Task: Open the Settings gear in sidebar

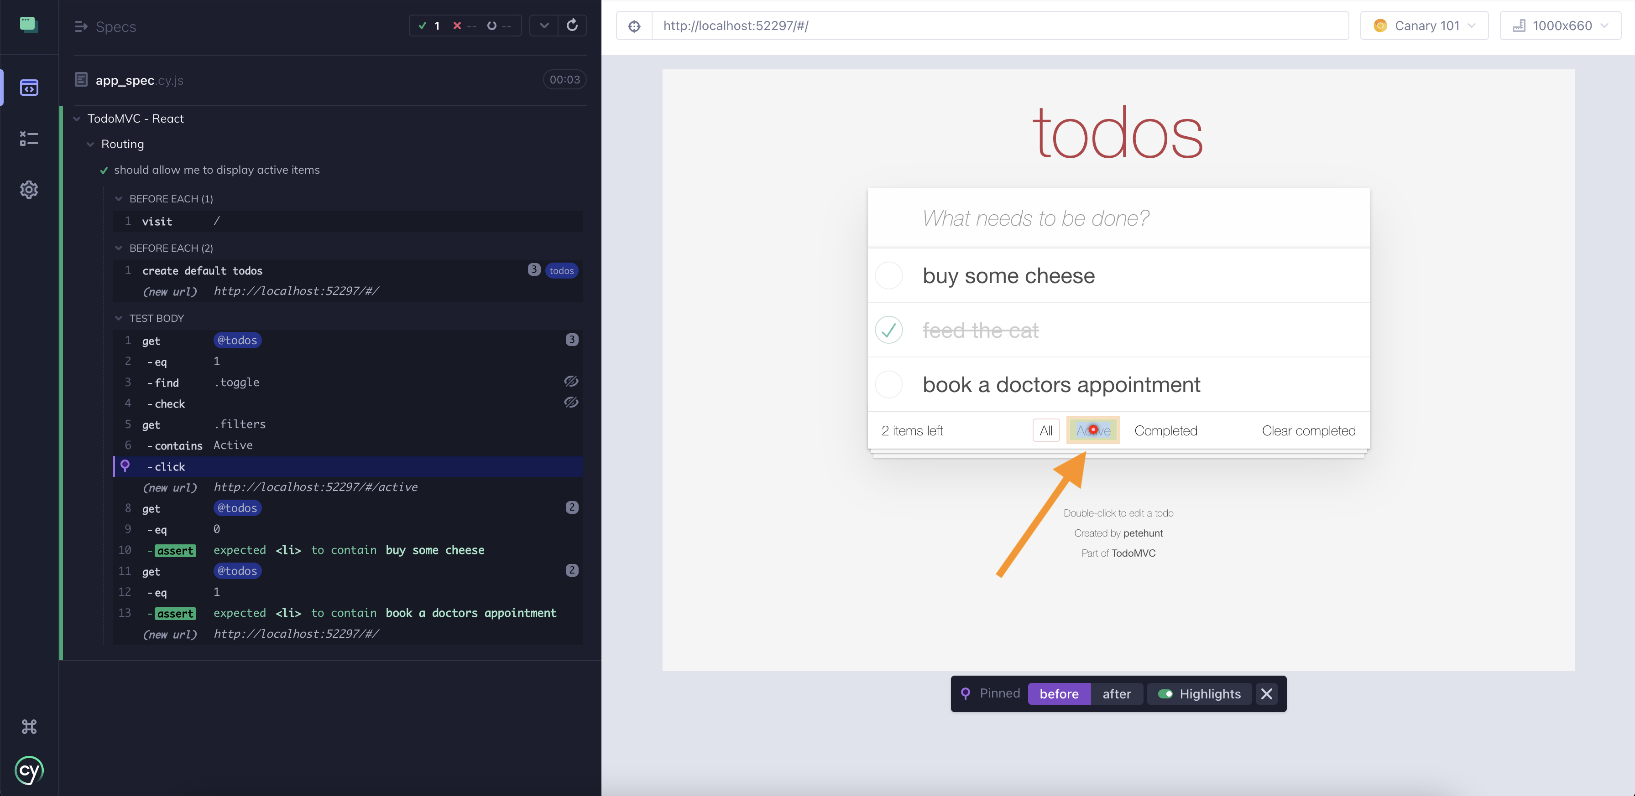Action: click(x=29, y=189)
